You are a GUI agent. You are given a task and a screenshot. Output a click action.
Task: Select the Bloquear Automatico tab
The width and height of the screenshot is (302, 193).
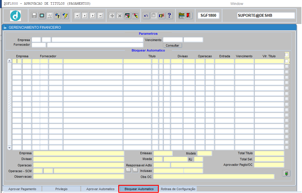pyautogui.click(x=139, y=189)
